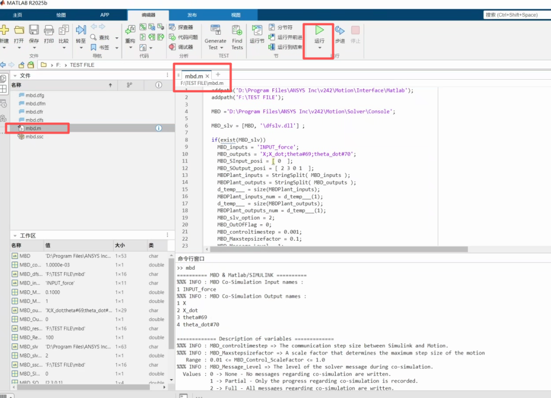Open the 文件 panel options menu (three dots)
551x398 pixels.
coord(167,75)
